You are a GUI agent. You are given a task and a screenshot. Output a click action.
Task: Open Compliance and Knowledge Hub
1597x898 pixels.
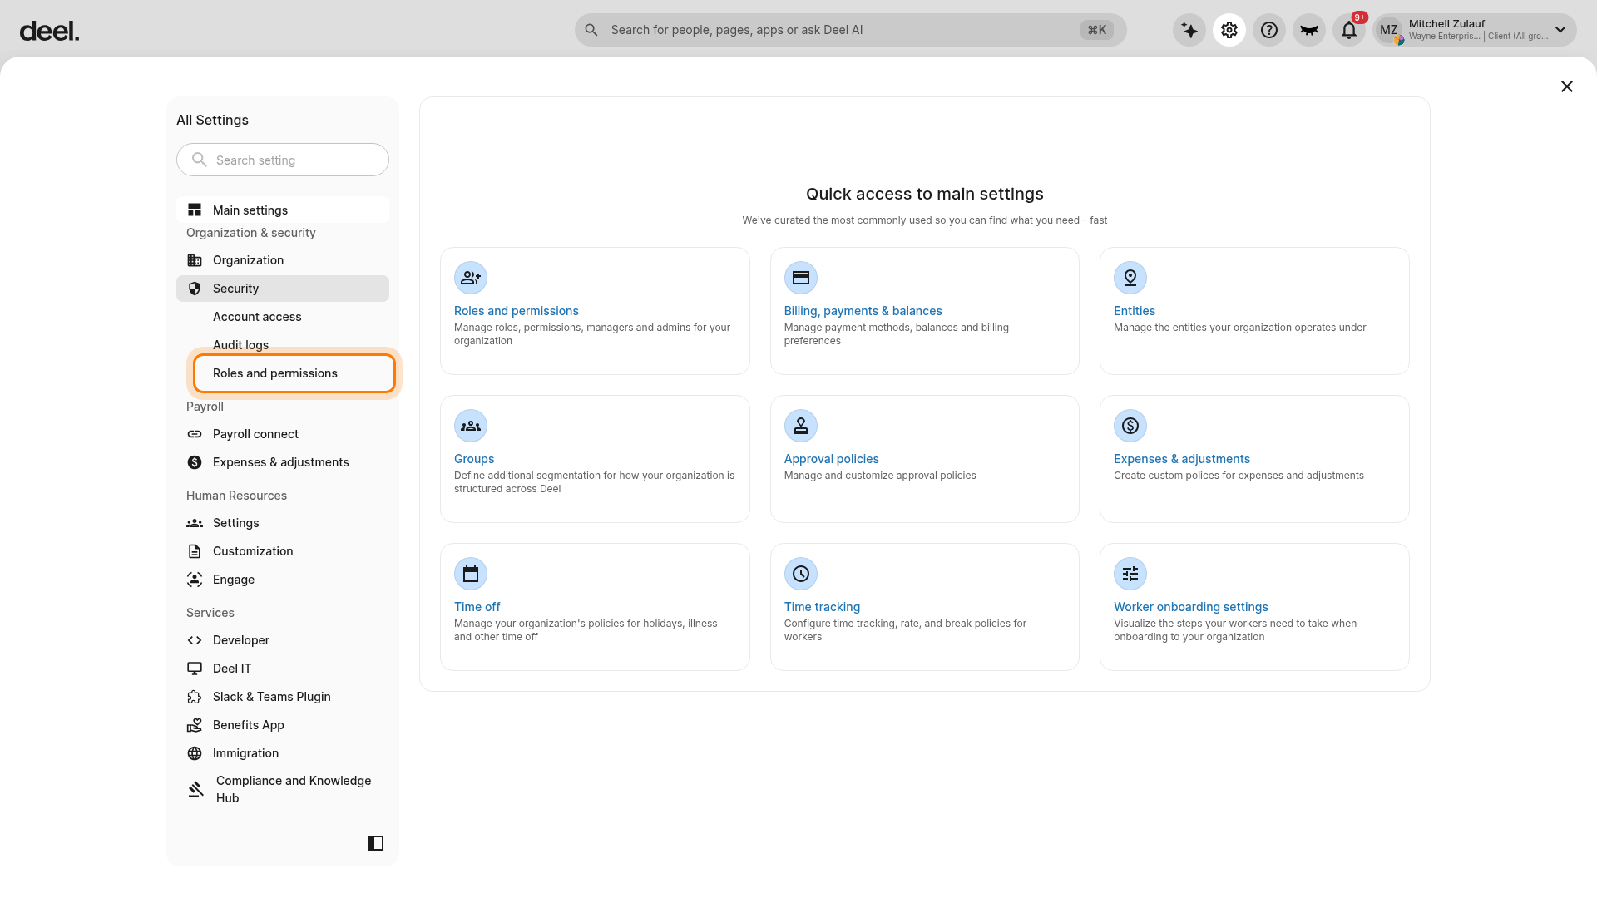(283, 789)
